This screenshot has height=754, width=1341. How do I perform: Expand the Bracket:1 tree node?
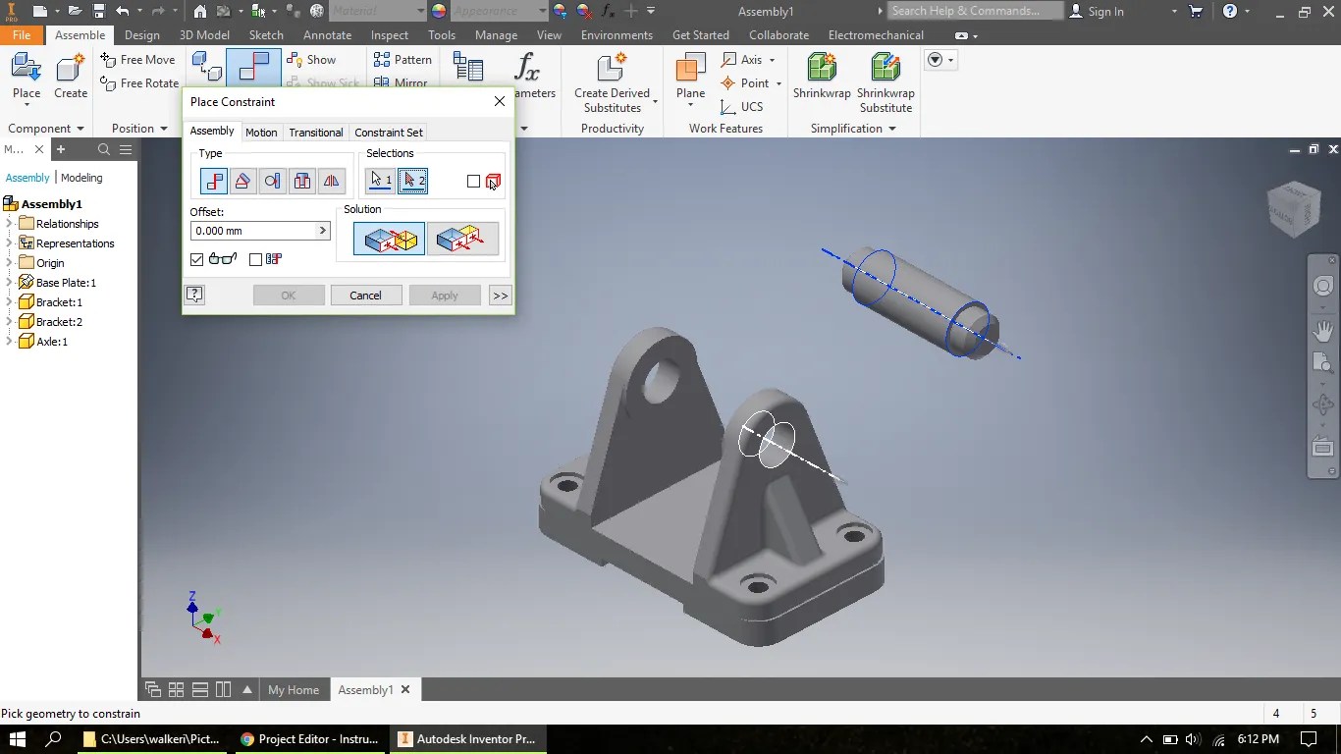pyautogui.click(x=9, y=302)
